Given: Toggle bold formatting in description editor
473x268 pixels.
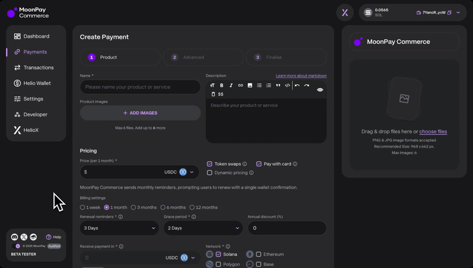Looking at the screenshot, I should click(222, 86).
